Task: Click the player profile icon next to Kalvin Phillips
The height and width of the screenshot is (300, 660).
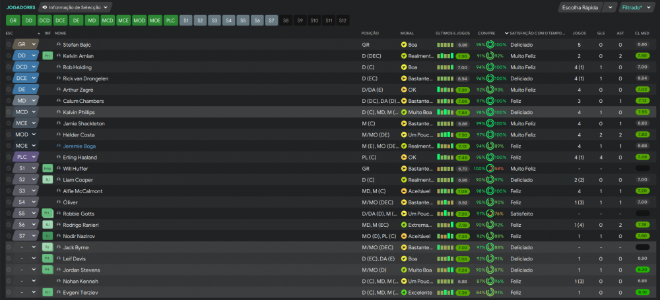Action: (59, 112)
